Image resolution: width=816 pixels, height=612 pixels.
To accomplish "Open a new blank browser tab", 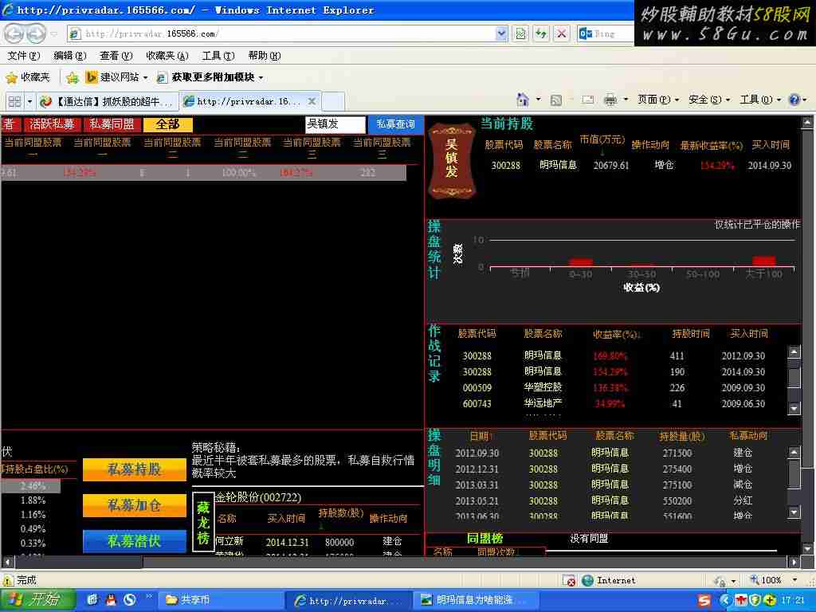I will click(333, 101).
